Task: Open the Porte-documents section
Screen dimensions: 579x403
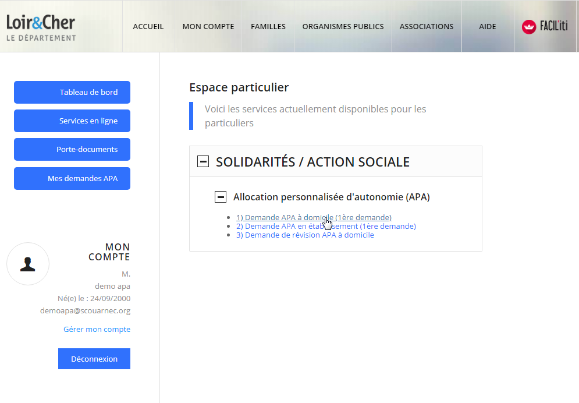Action: tap(72, 149)
